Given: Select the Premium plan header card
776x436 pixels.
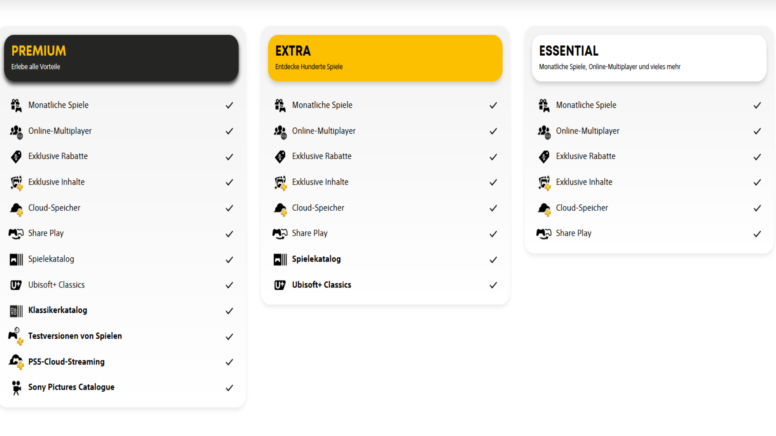Looking at the screenshot, I should point(121,58).
